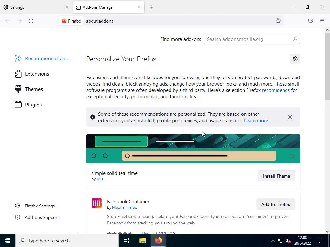Open the notification center icon

pyautogui.click(x=319, y=241)
